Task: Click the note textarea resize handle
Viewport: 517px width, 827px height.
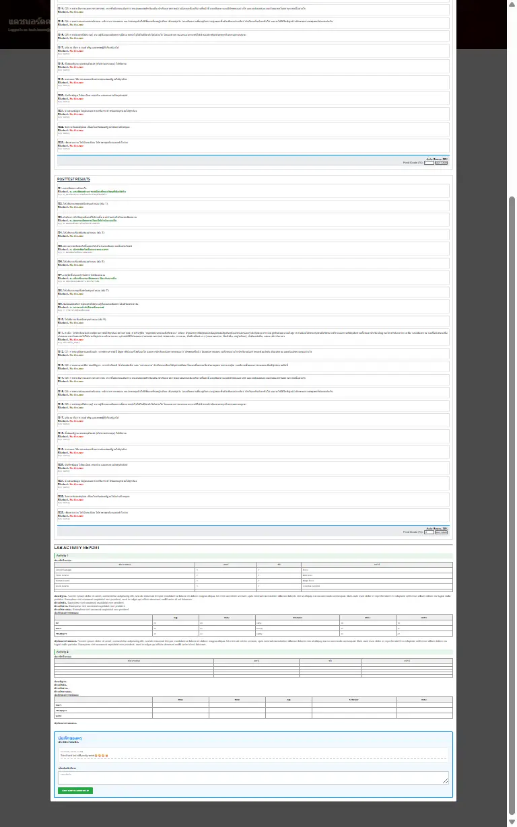Action: tap(446, 781)
